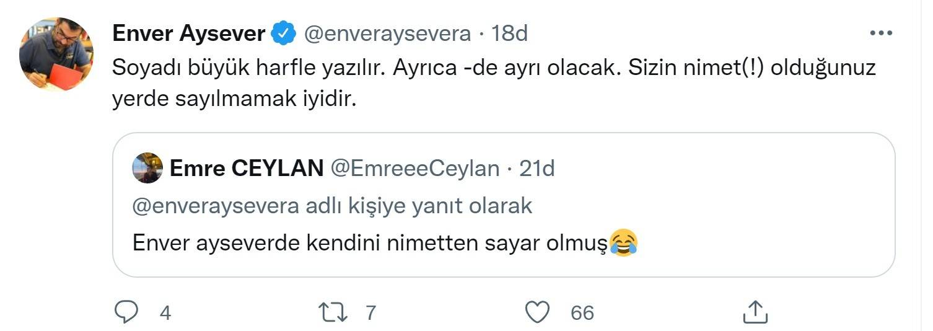Open the three-dot more options menu
The width and height of the screenshot is (933, 331).
point(880,33)
